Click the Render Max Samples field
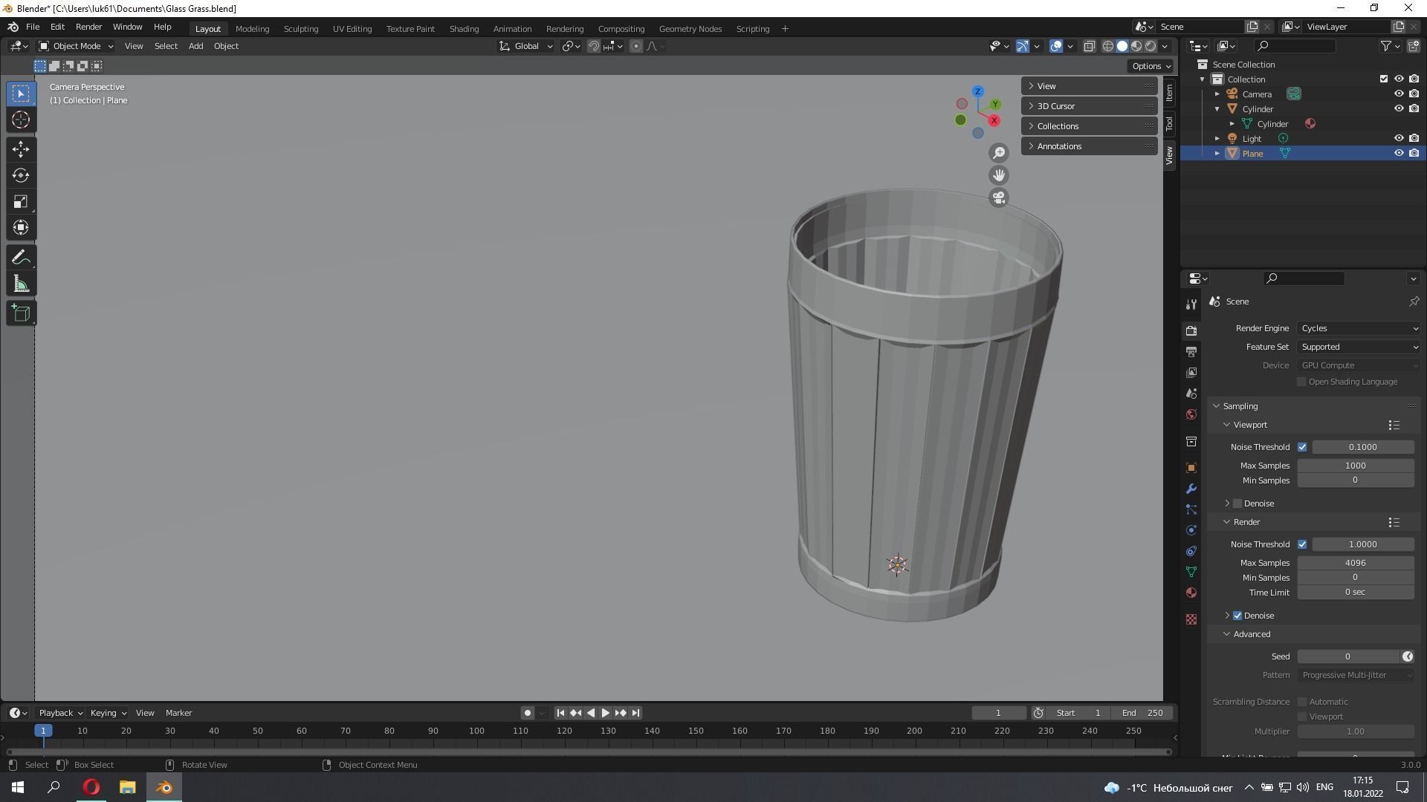This screenshot has width=1427, height=802. pyautogui.click(x=1355, y=563)
